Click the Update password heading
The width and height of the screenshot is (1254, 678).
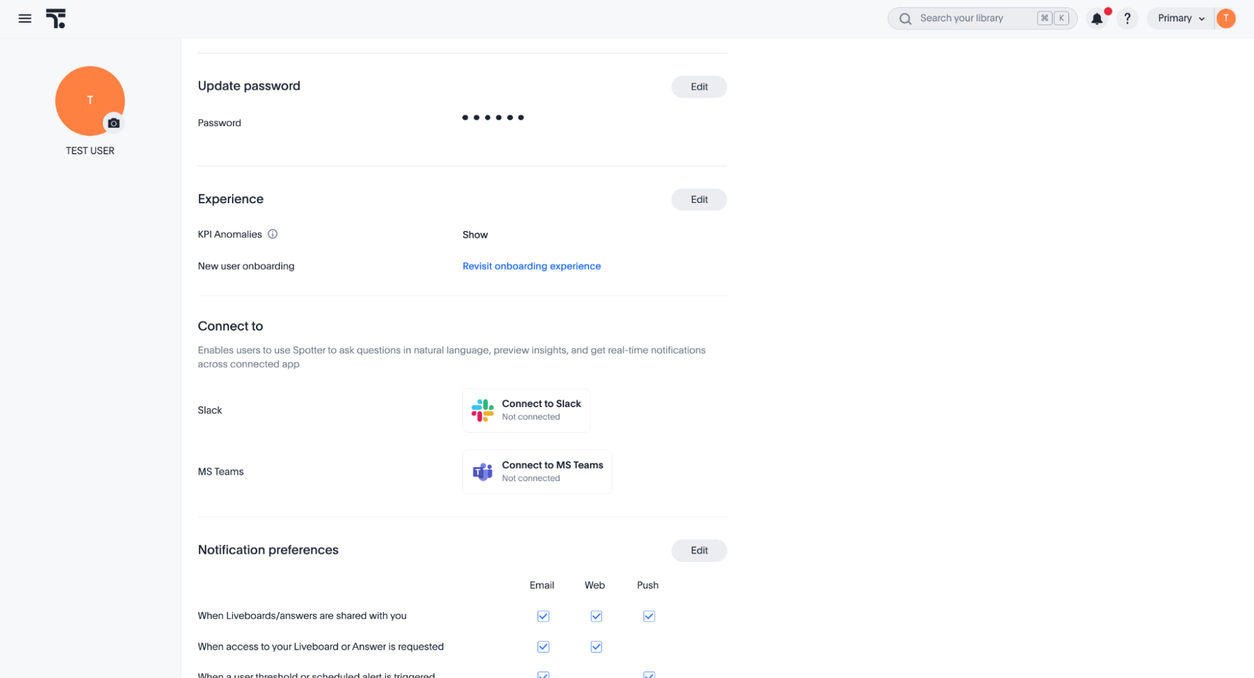(x=249, y=86)
